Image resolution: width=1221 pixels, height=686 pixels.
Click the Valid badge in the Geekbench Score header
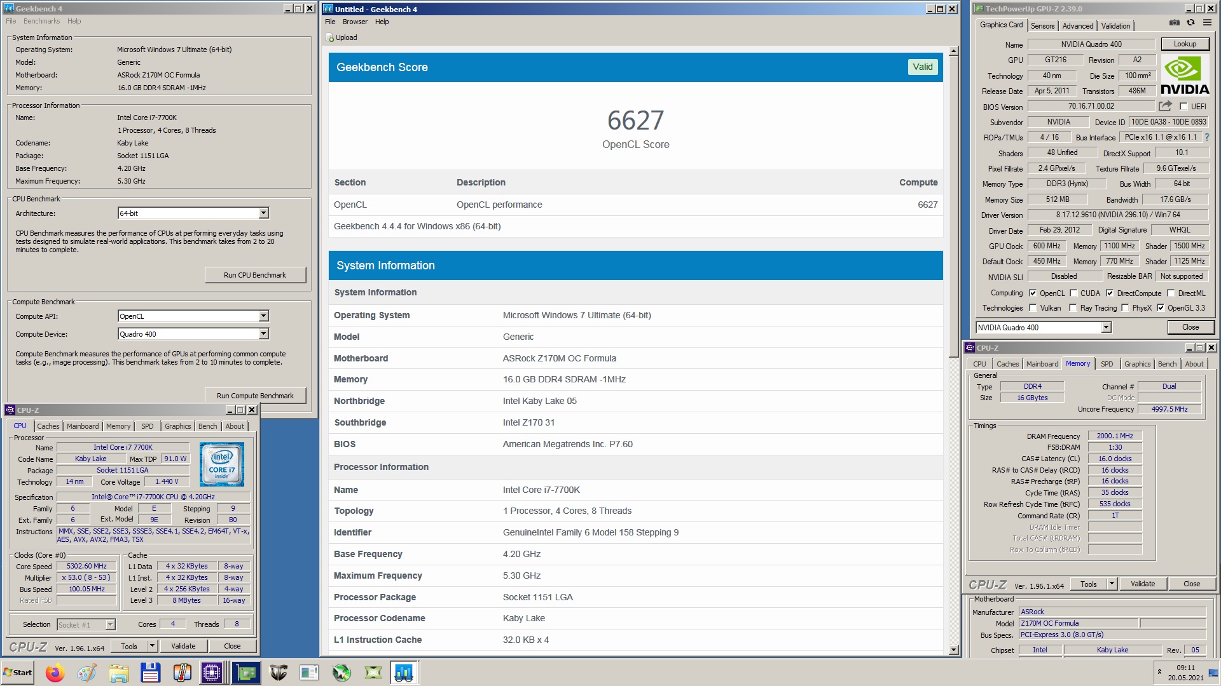tap(923, 67)
